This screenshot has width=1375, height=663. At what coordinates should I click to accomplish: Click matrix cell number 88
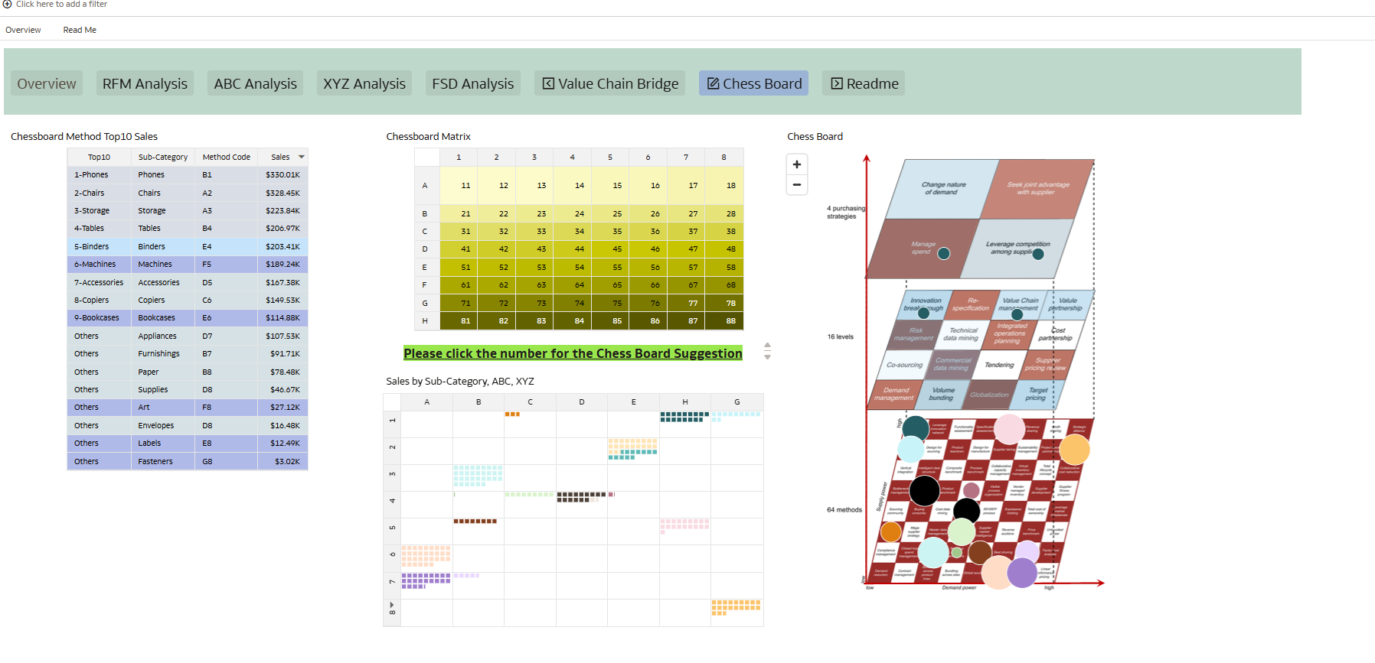[724, 321]
